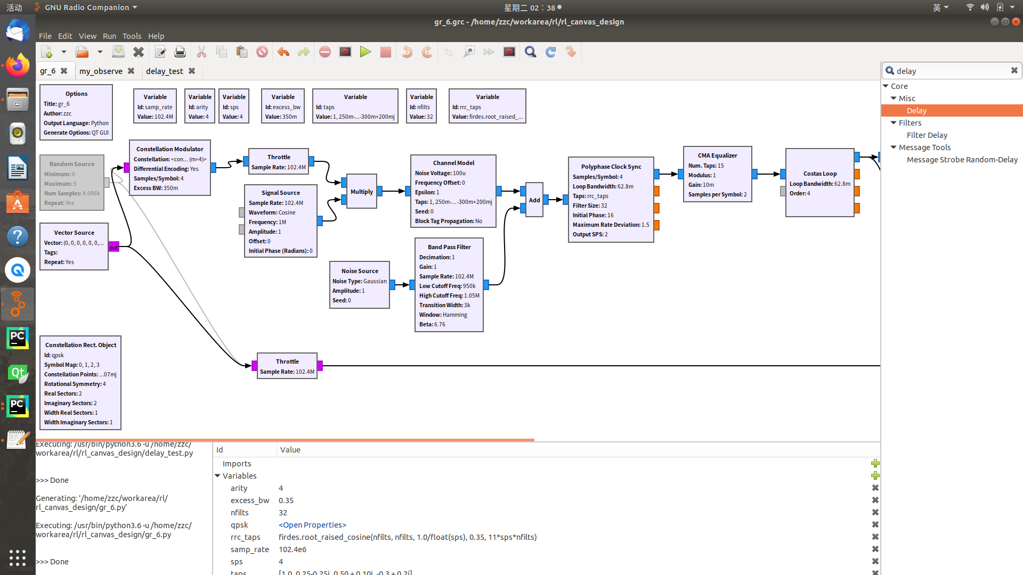The height and width of the screenshot is (575, 1023).
Task: Clear the delay search field
Action: point(1014,70)
